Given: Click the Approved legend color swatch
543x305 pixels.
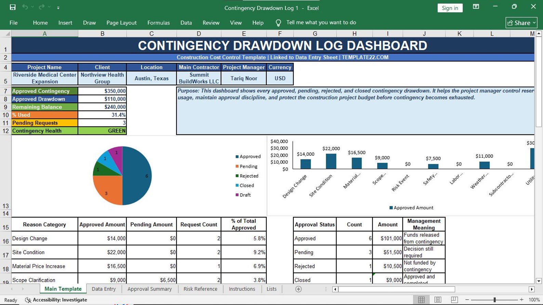Looking at the screenshot, I should (237, 156).
